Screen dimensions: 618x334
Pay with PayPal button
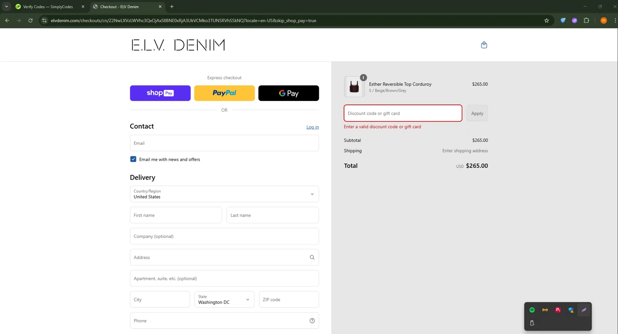click(224, 93)
